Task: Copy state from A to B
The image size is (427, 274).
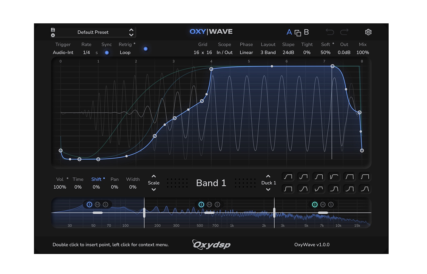Action: tap(298, 32)
